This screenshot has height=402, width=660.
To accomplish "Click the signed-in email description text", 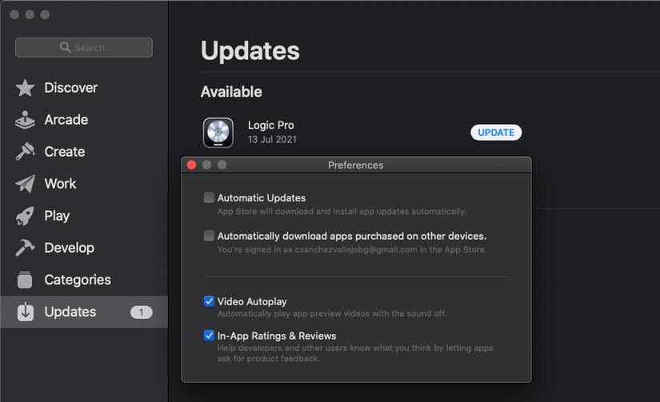I will [x=352, y=249].
